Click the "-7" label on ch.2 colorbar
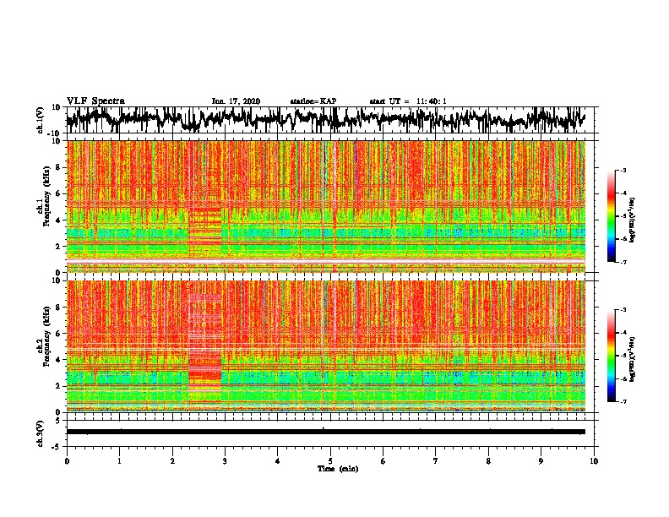This screenshot has height=517, width=669. pos(623,401)
